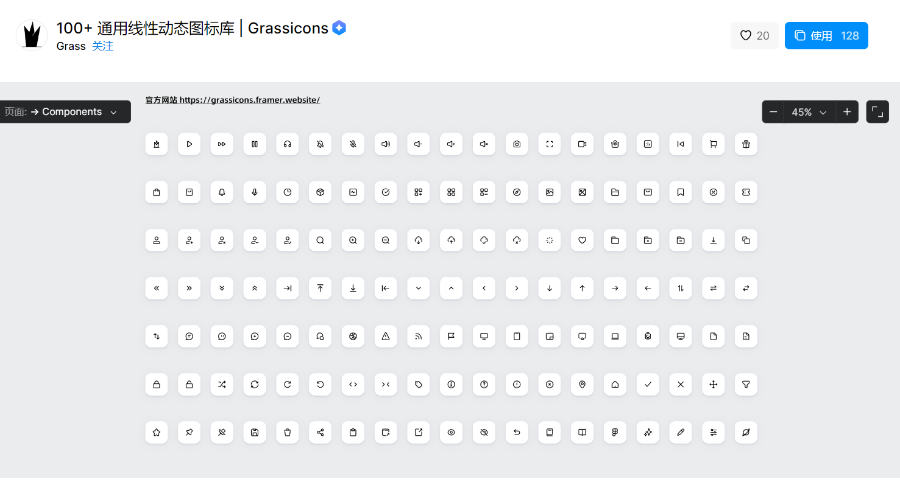This screenshot has height=482, width=900.
Task: Open the Components page dropdown
Action: [65, 112]
